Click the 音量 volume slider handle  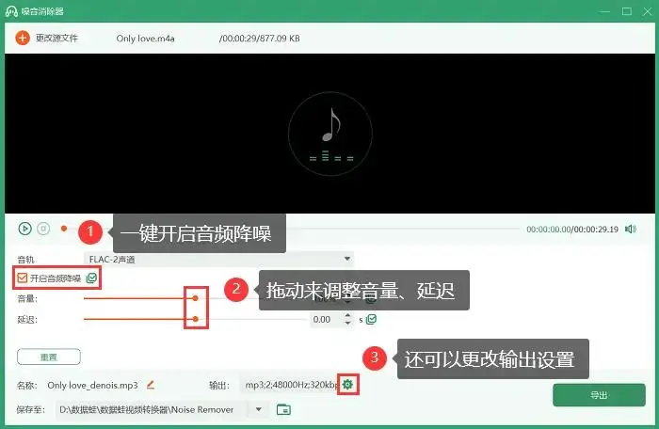[195, 298]
